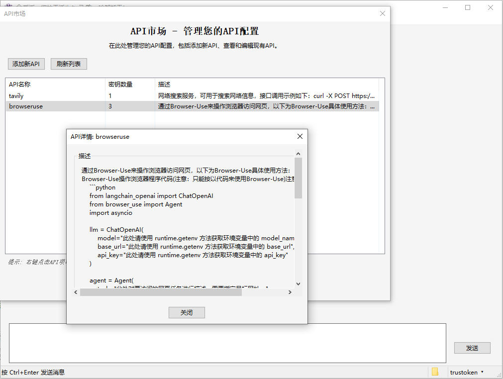Image resolution: width=503 pixels, height=379 pixels.
Task: Click the tavily description about 网络搜索服务
Action: point(266,96)
